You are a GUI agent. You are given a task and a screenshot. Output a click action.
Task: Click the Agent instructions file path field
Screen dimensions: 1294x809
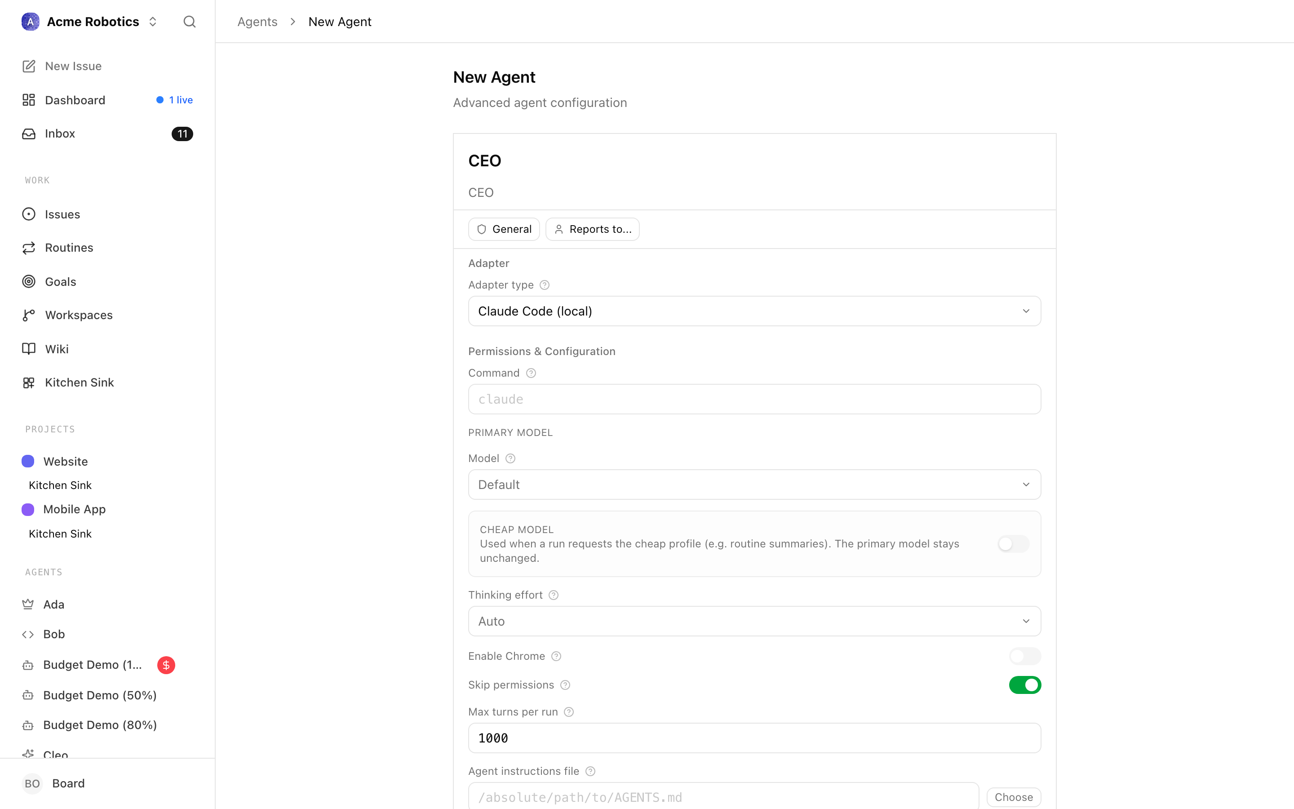click(723, 796)
